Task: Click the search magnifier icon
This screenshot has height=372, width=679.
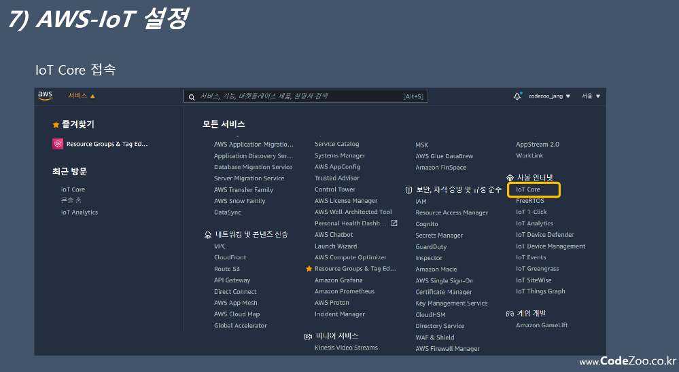Action: (x=192, y=97)
